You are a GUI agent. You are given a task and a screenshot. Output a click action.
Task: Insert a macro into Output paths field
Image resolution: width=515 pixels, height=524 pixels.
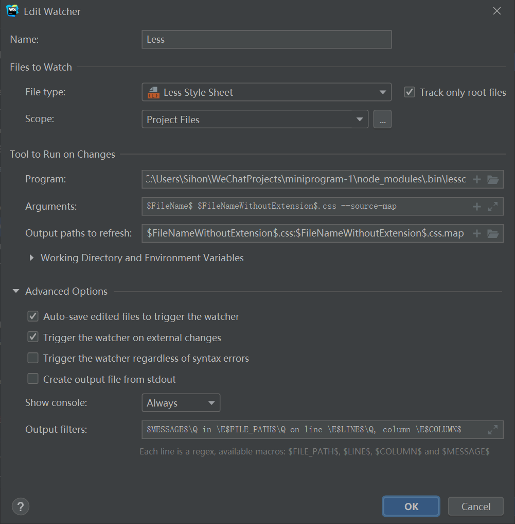point(476,233)
